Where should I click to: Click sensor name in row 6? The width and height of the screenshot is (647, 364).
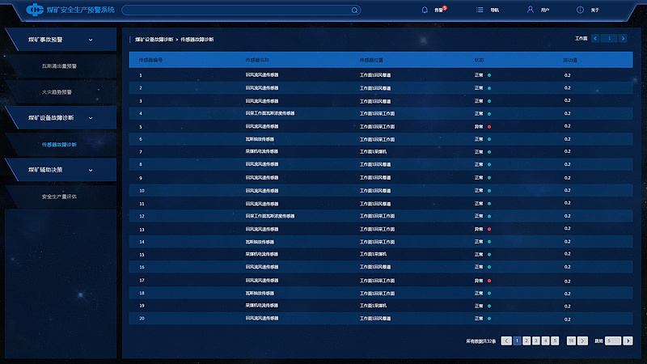pos(260,139)
